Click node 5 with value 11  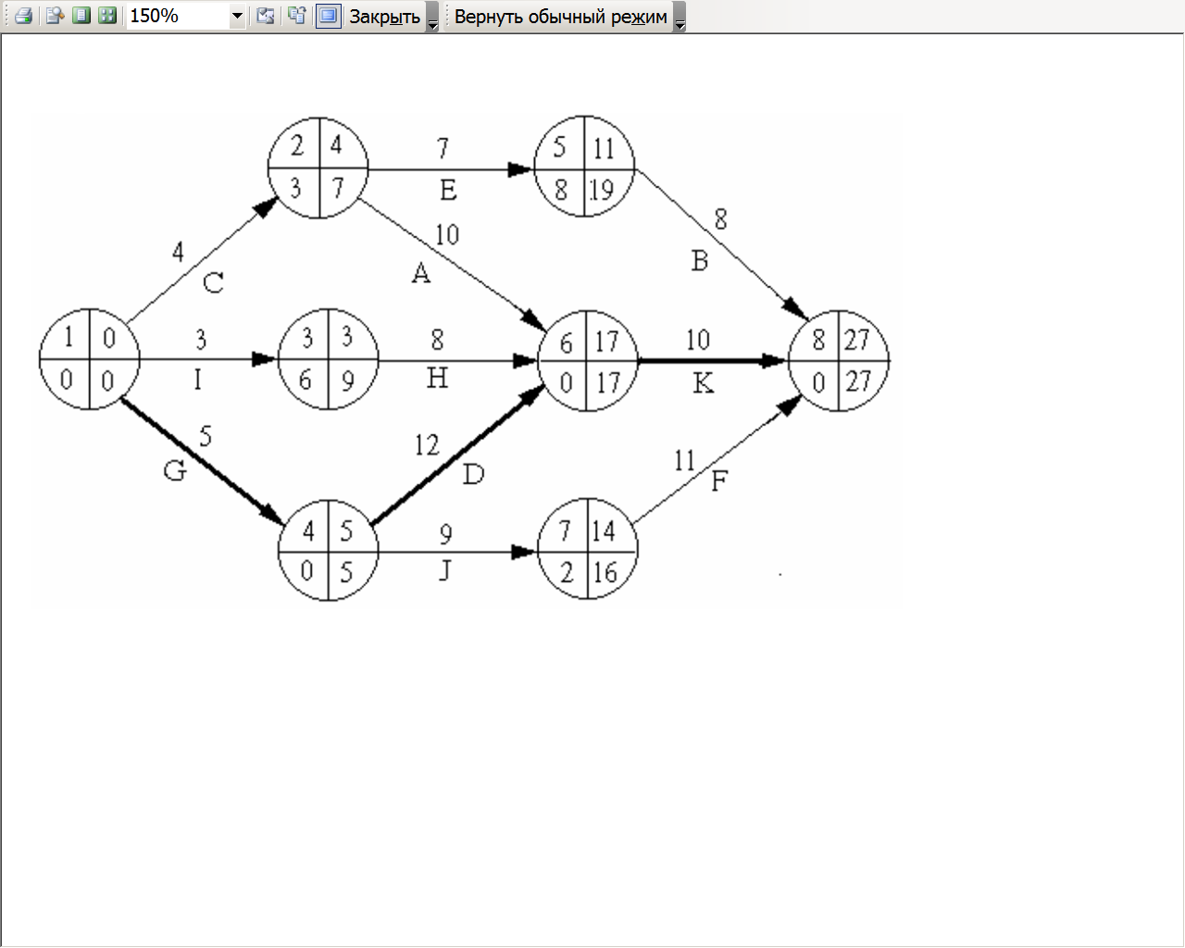point(584,167)
